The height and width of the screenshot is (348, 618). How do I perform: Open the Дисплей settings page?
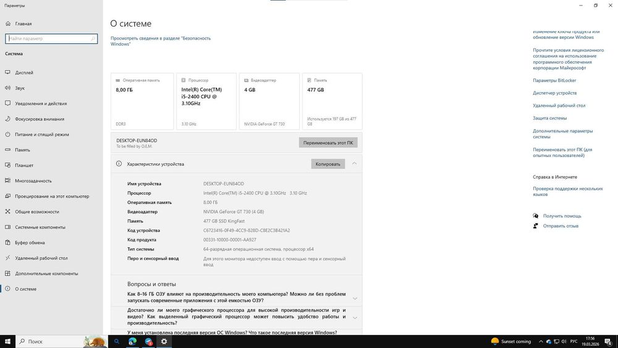tap(51, 72)
